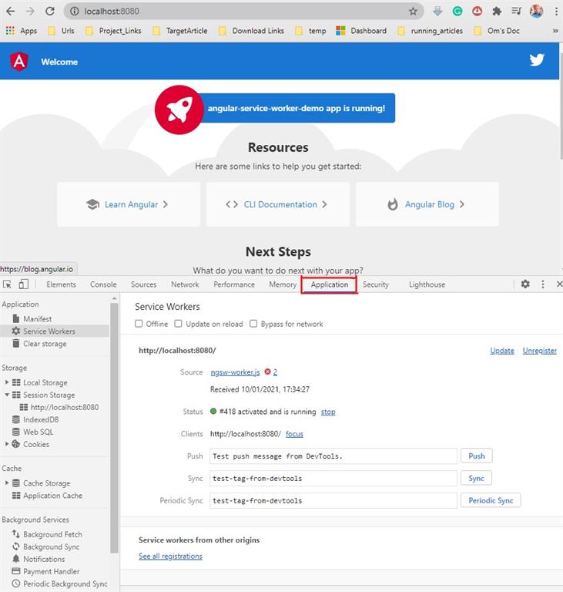Click the Periodic Sync tag input field

click(x=333, y=500)
